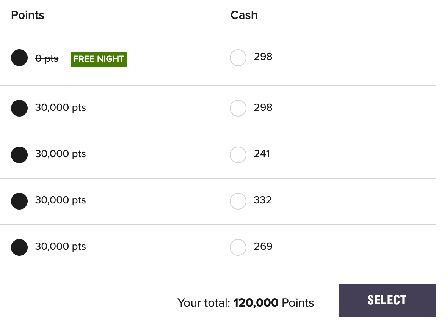Choose the 269 cash radio button
447x334 pixels.
238,247
